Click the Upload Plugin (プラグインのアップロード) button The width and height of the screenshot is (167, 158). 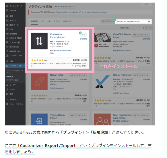point(64,7)
